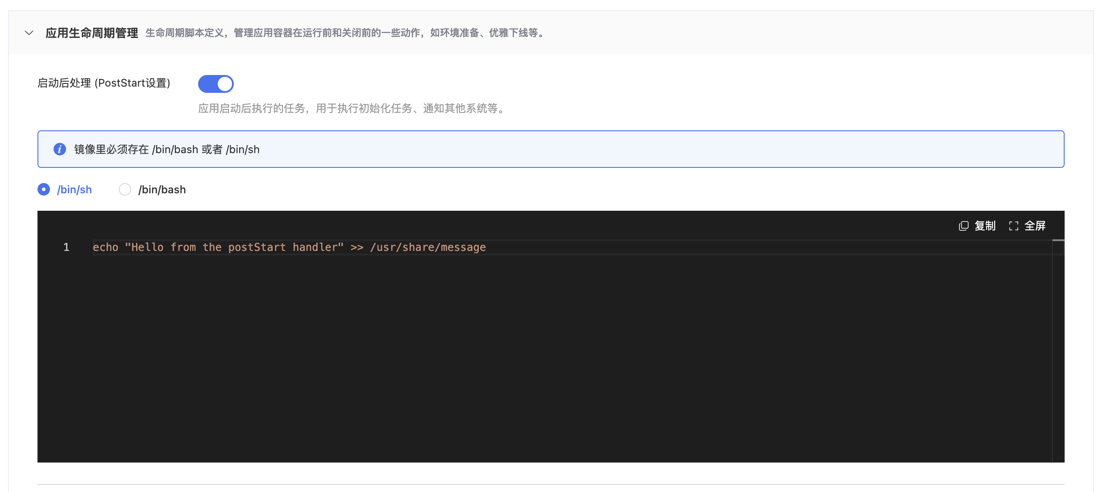The height and width of the screenshot is (492, 1103).
Task: Click the scrollbar slider at editor top-right
Action: [x=1058, y=241]
